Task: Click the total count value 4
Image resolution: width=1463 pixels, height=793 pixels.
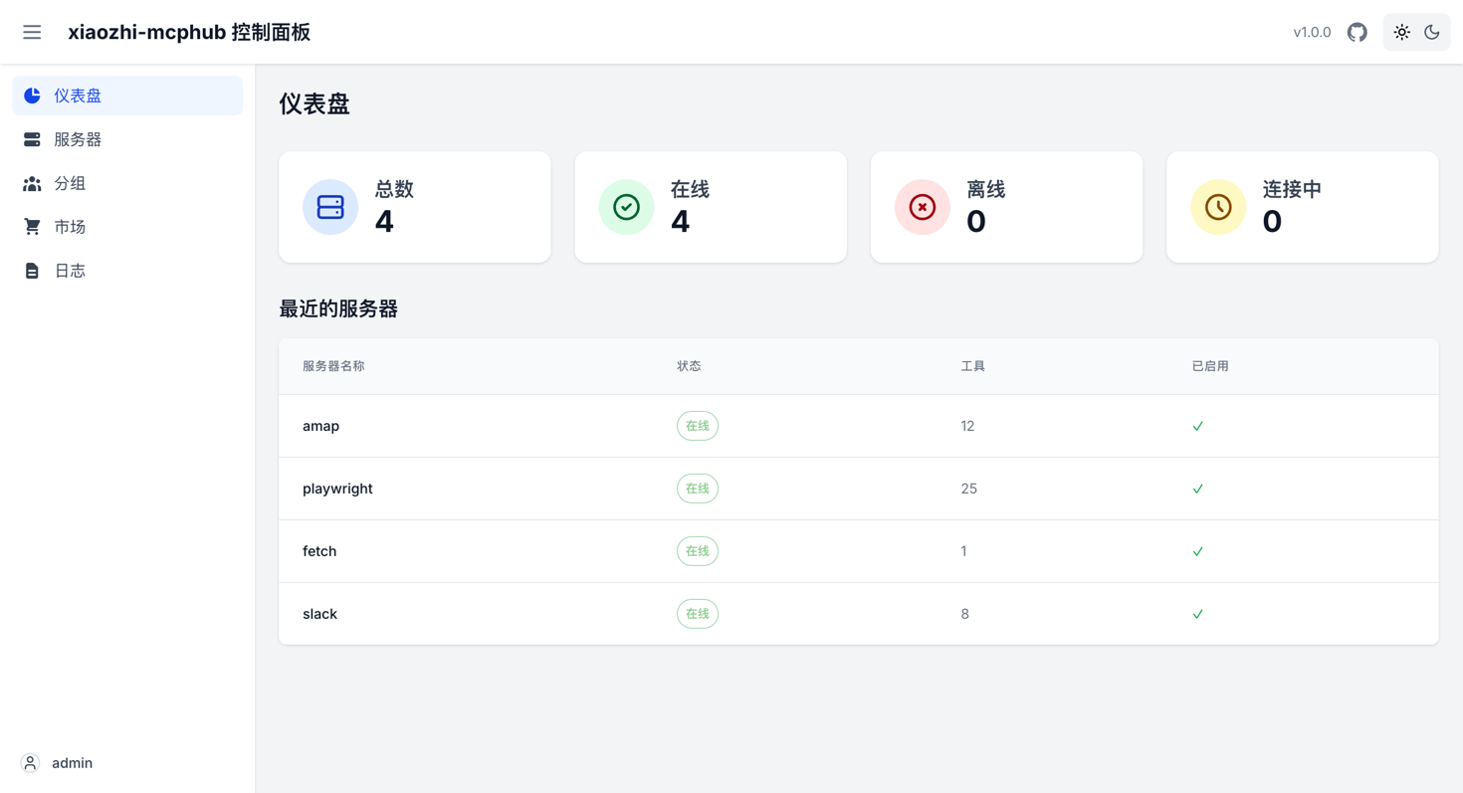Action: 384,222
